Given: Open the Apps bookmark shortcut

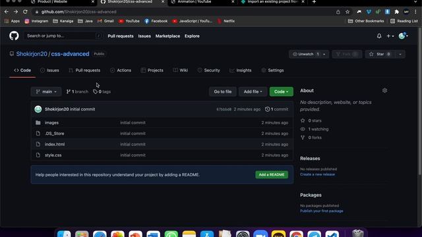Looking at the screenshot, I should 12,21.
